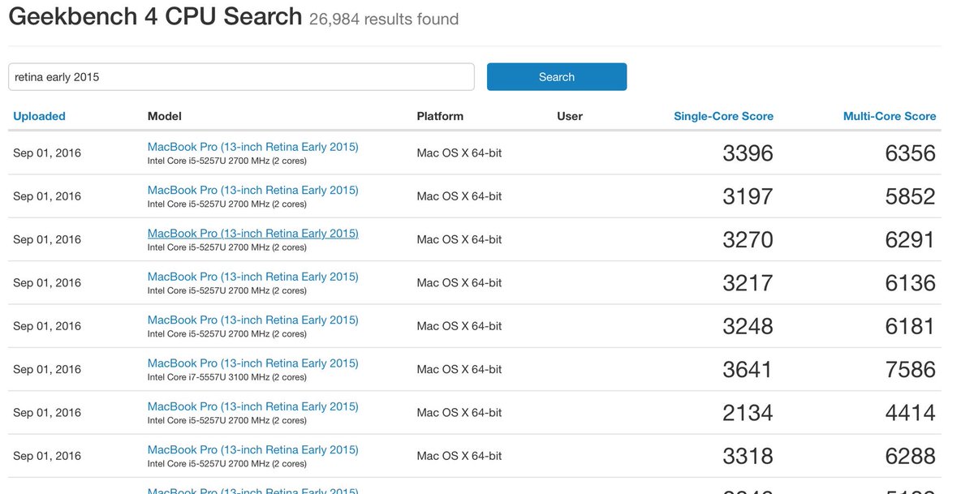Click the multi-core score 6136
Screen dimensions: 974x494
911,283
